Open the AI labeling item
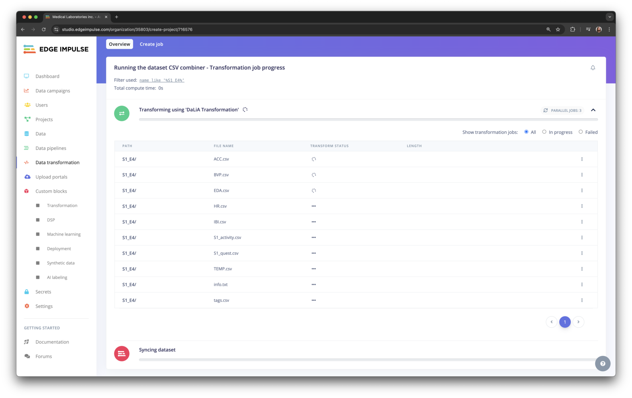The width and height of the screenshot is (632, 398). click(x=57, y=277)
